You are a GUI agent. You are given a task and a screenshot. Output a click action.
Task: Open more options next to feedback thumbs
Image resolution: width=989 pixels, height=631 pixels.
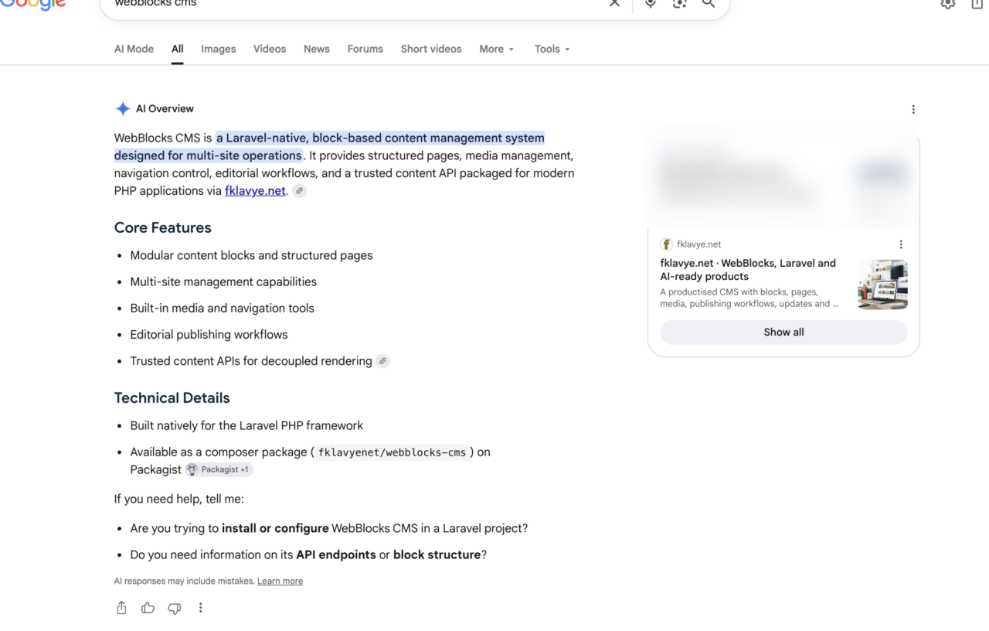(x=200, y=608)
